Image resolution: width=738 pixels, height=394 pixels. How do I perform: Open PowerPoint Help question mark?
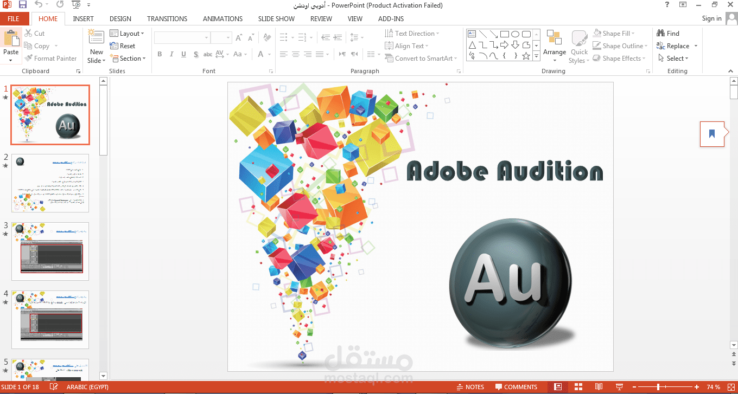coord(667,5)
